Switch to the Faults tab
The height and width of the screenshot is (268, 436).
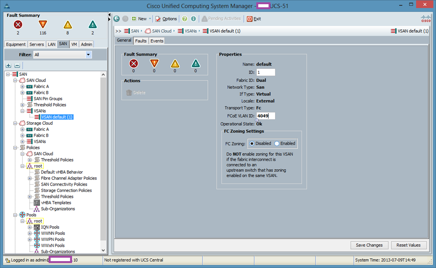tap(141, 41)
